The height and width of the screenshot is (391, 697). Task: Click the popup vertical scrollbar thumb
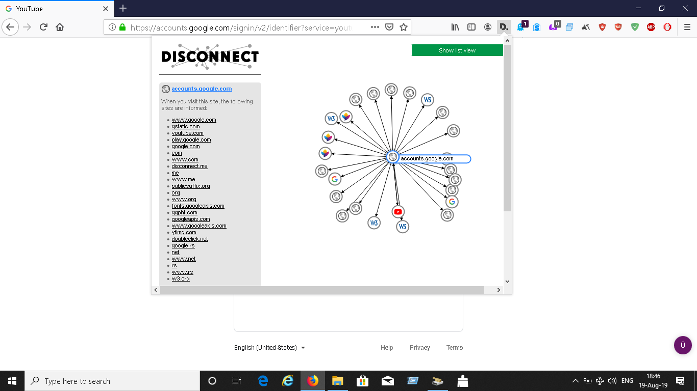click(507, 128)
